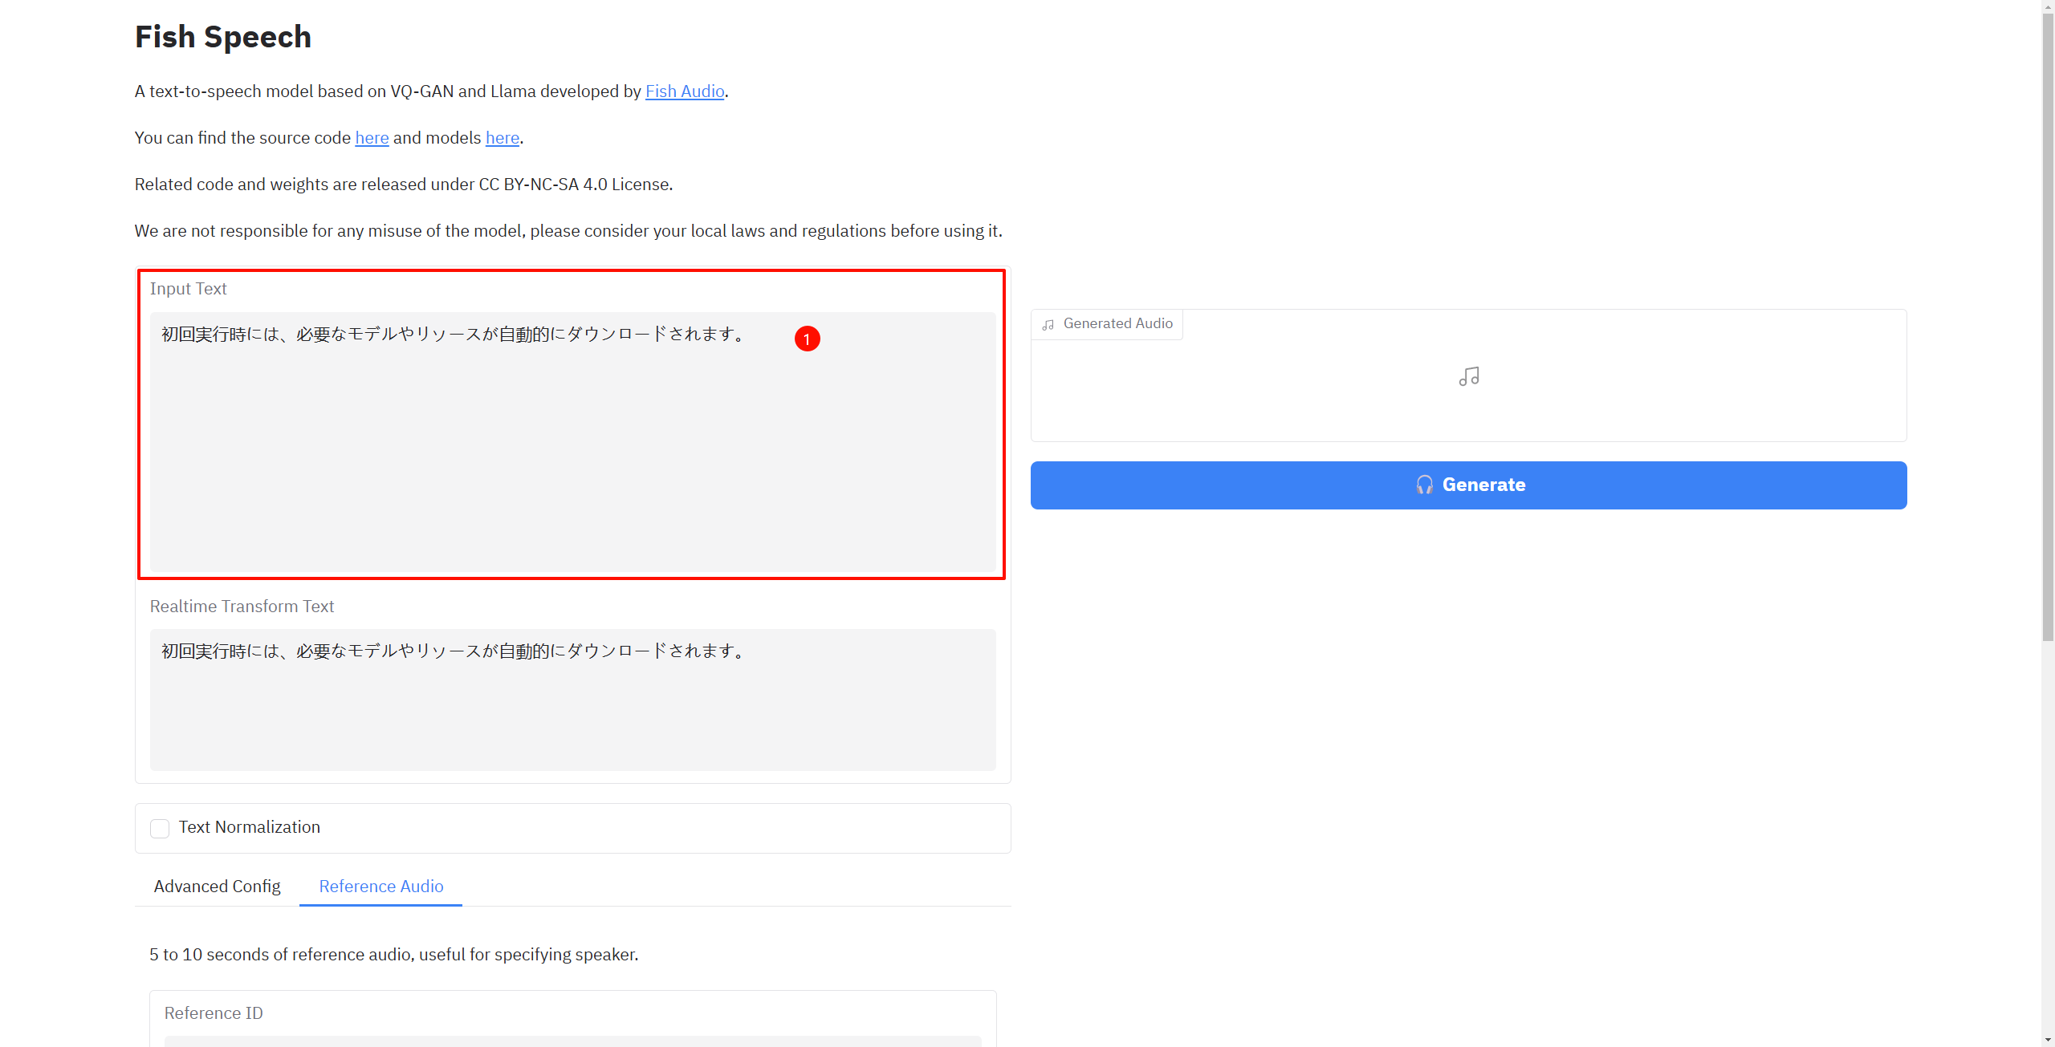The width and height of the screenshot is (2055, 1047).
Task: Click the small music icon beside Generated Audio label
Action: pyautogui.click(x=1048, y=324)
